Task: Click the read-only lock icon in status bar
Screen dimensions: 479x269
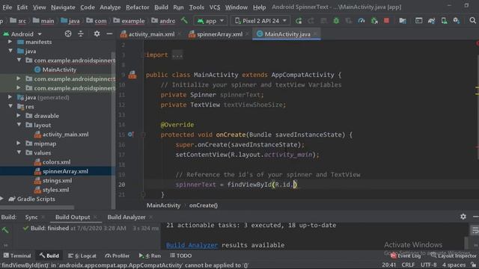Action: click(x=473, y=265)
